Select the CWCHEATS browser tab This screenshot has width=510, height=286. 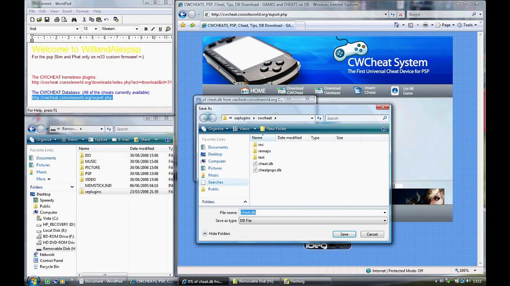(x=248, y=25)
